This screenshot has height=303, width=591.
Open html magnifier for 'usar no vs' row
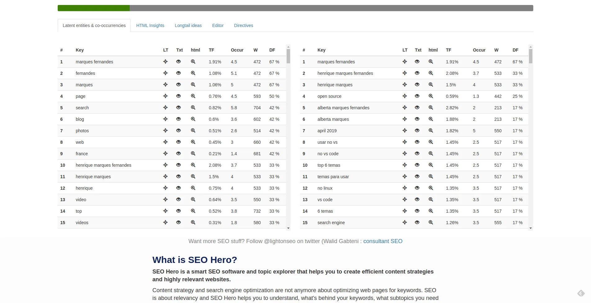(431, 142)
